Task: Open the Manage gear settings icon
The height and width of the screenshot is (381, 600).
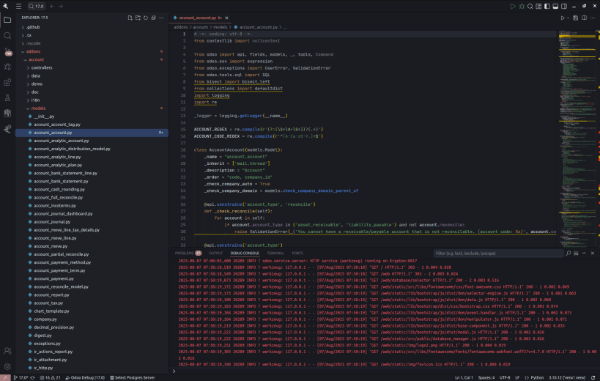Action: coord(7,366)
